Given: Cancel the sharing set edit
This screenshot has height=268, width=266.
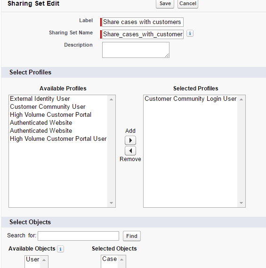Looking at the screenshot, I should click(188, 3).
